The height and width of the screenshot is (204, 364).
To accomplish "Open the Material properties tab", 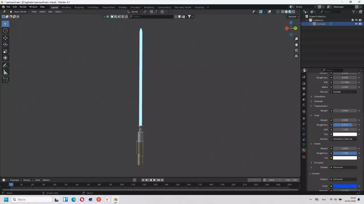I will point(304,150).
